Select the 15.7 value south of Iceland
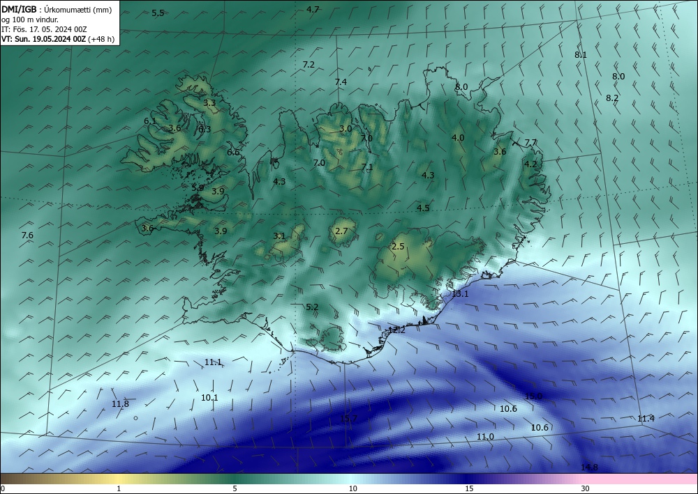 pos(348,418)
